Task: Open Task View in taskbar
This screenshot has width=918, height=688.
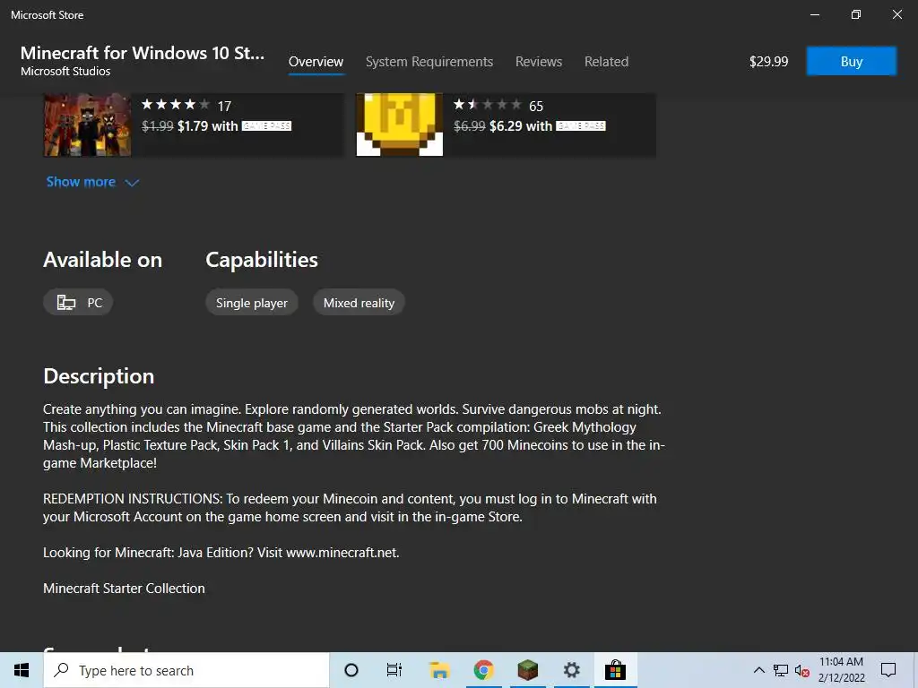Action: [394, 670]
